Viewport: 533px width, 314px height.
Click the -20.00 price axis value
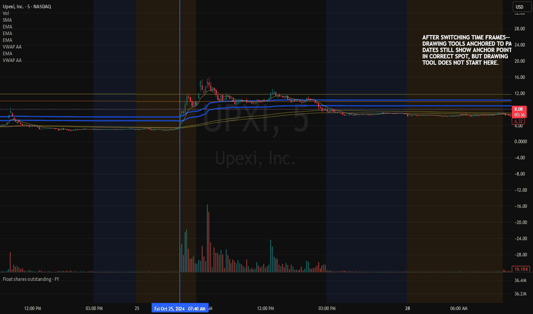click(x=520, y=222)
